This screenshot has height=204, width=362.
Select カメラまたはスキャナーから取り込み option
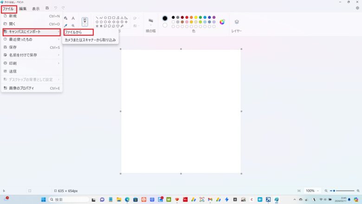coord(90,40)
